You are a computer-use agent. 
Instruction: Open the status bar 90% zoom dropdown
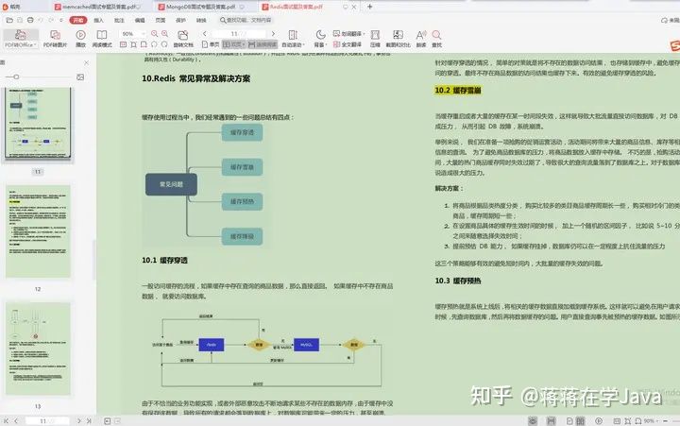point(649,420)
